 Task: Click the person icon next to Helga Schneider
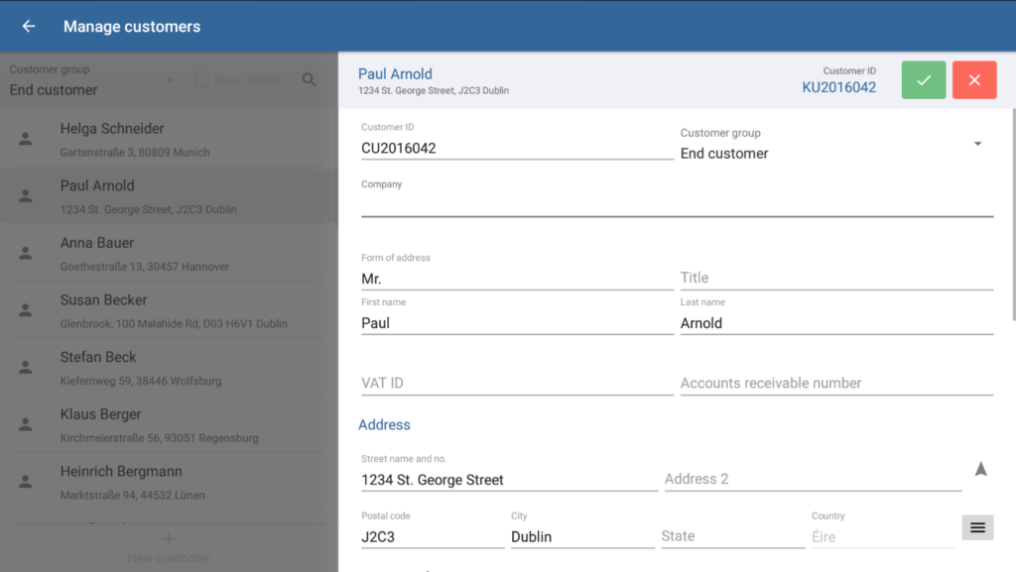pyautogui.click(x=26, y=140)
